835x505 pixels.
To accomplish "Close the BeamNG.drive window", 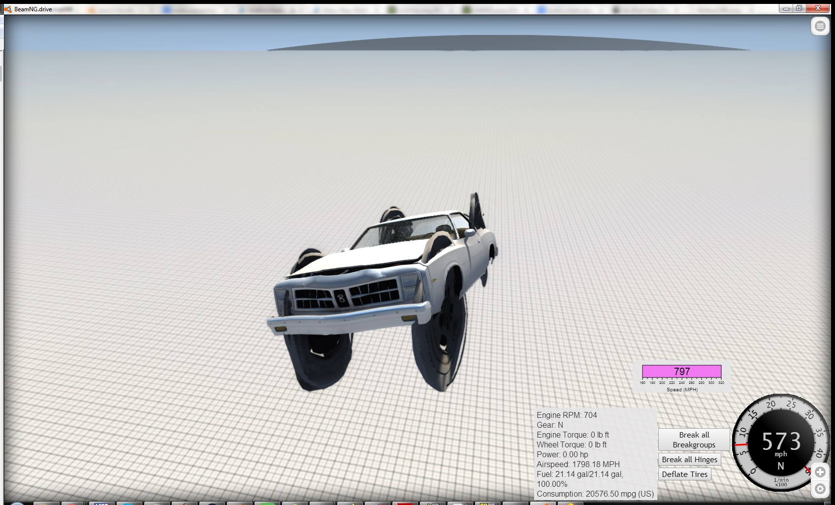I will 818,8.
